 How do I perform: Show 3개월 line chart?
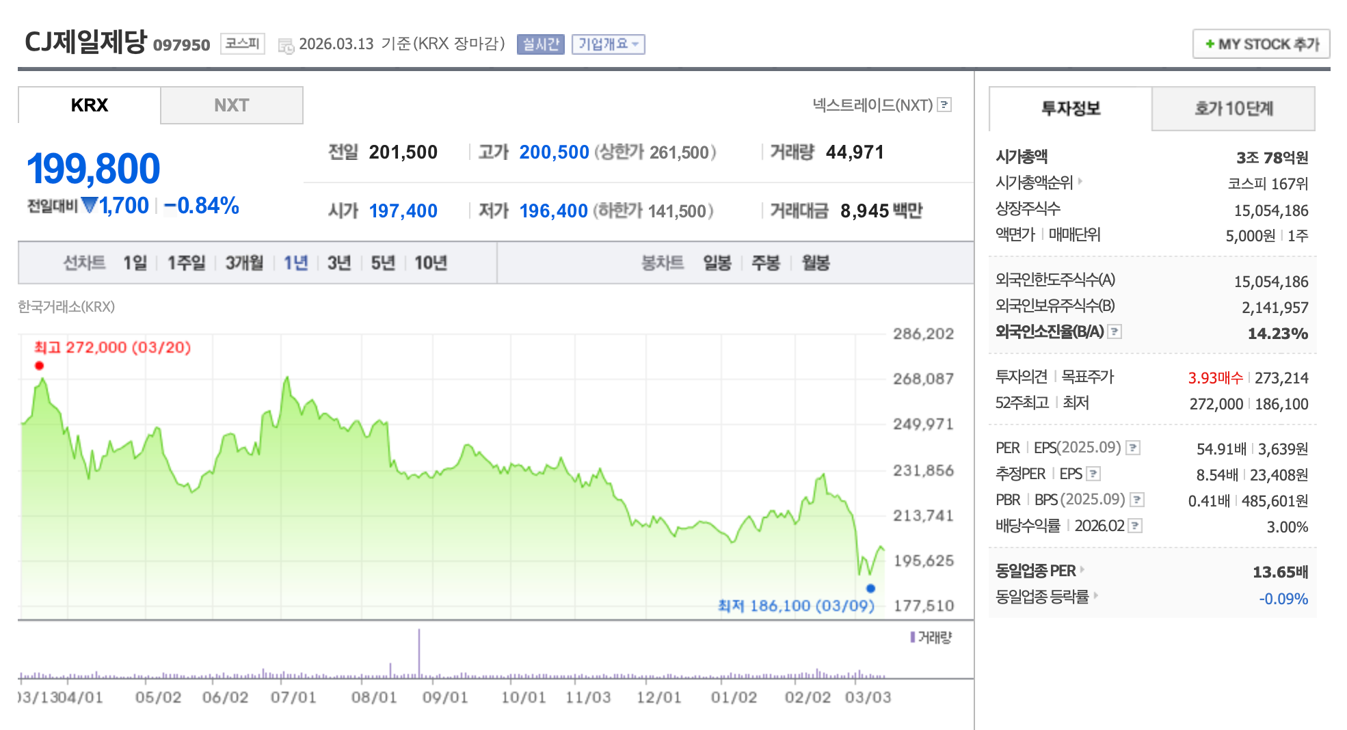click(x=244, y=263)
